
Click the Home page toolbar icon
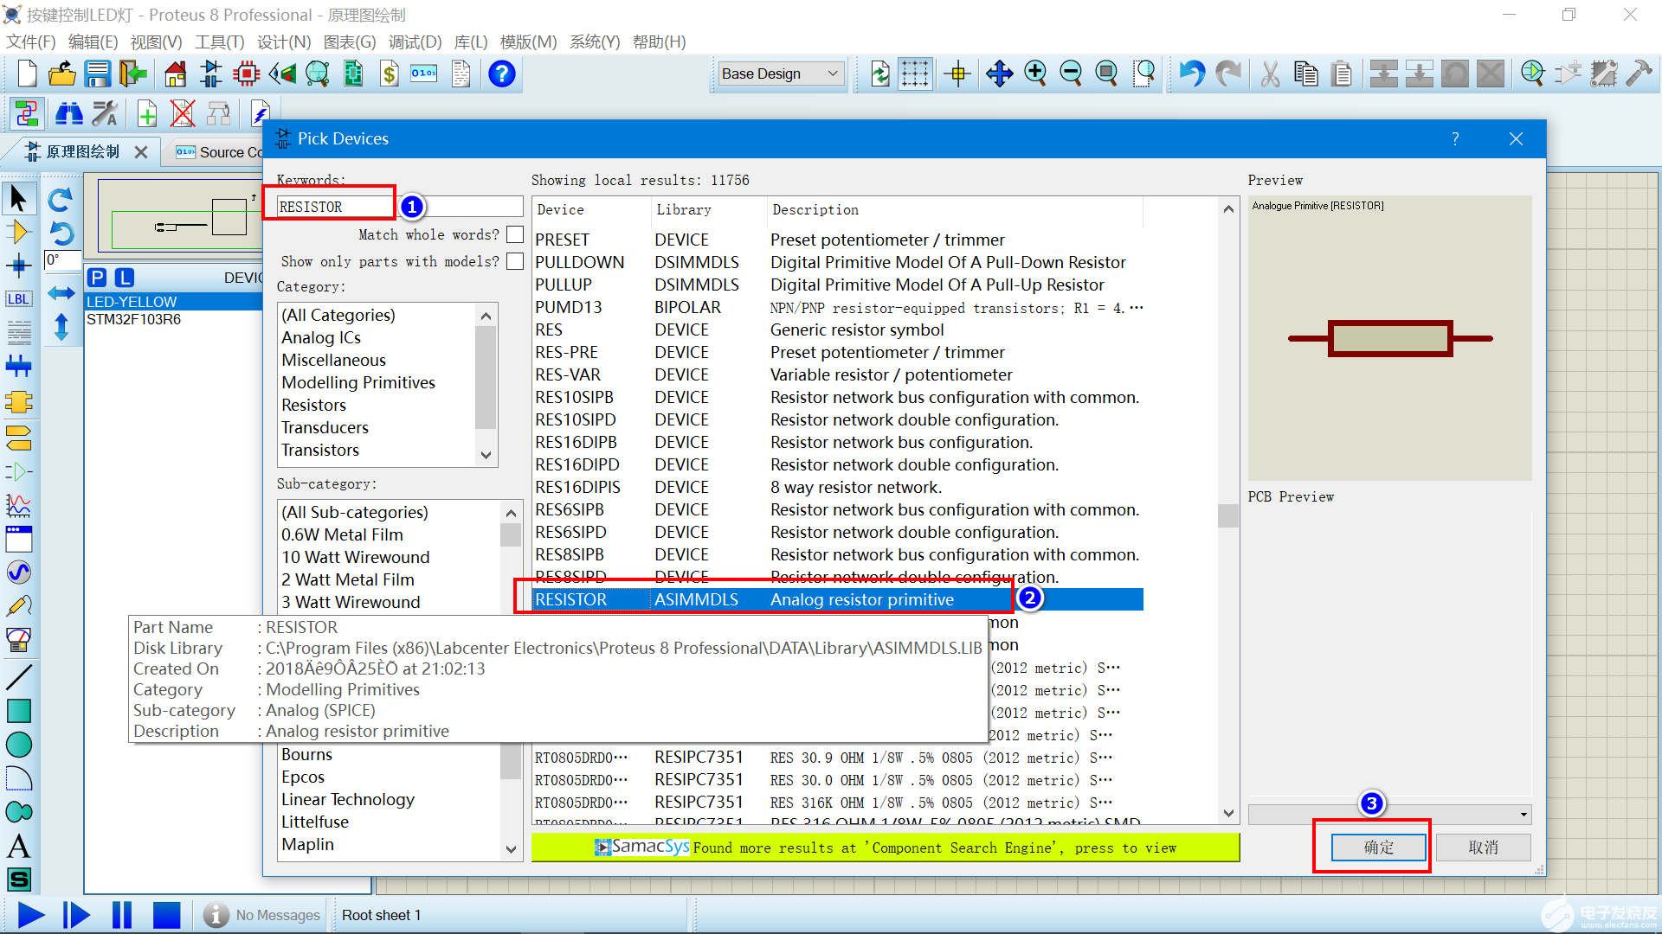tap(175, 74)
